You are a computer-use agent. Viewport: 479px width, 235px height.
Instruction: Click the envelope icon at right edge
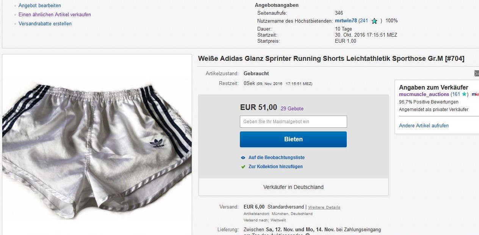pos(476,73)
